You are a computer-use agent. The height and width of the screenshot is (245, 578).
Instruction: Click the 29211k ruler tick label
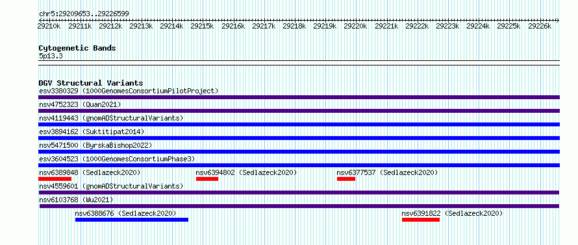pyautogui.click(x=80, y=26)
